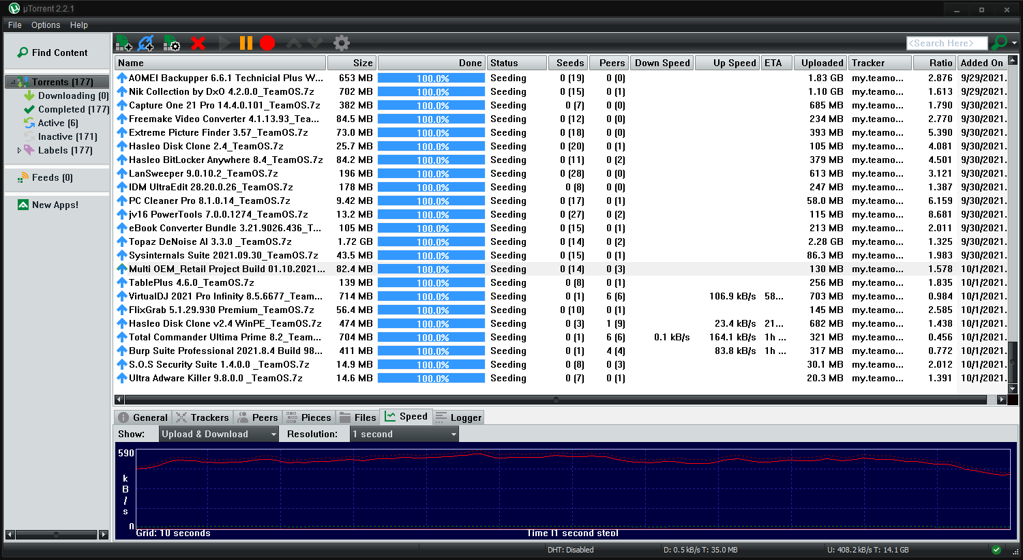The width and height of the screenshot is (1023, 560).
Task: Move torrent down the queue
Action: tap(315, 43)
